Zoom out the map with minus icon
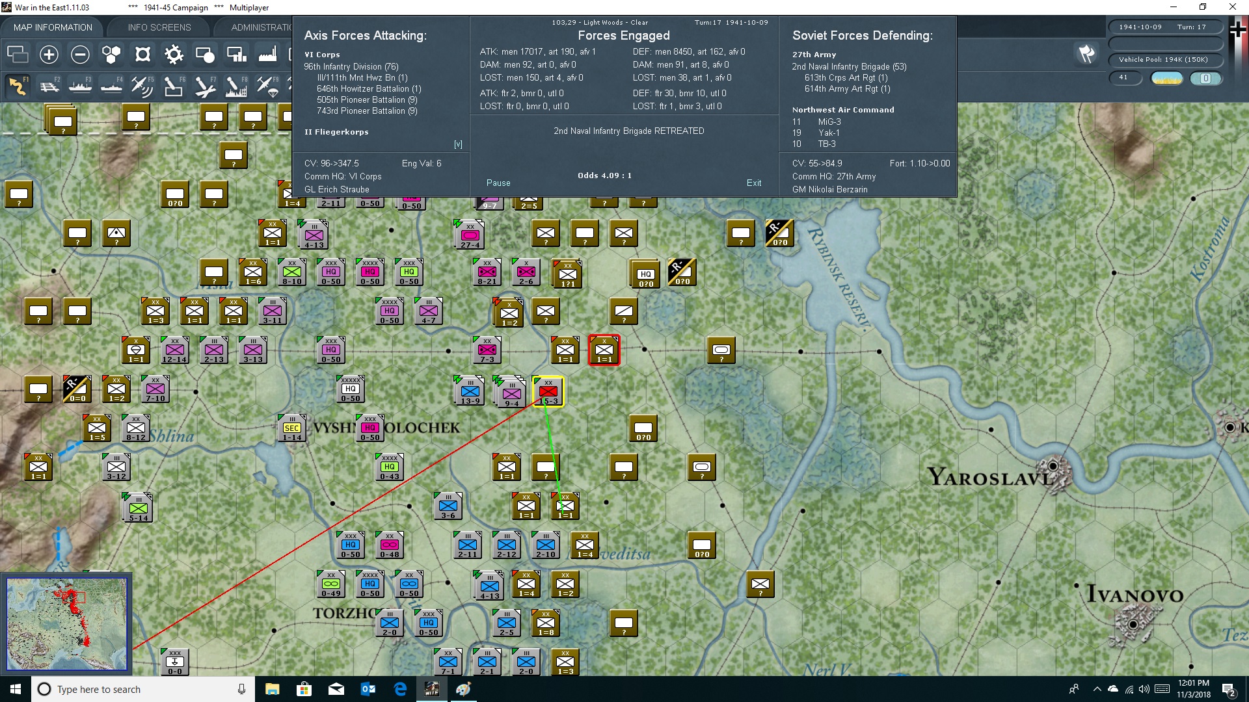This screenshot has height=702, width=1249. tap(80, 55)
